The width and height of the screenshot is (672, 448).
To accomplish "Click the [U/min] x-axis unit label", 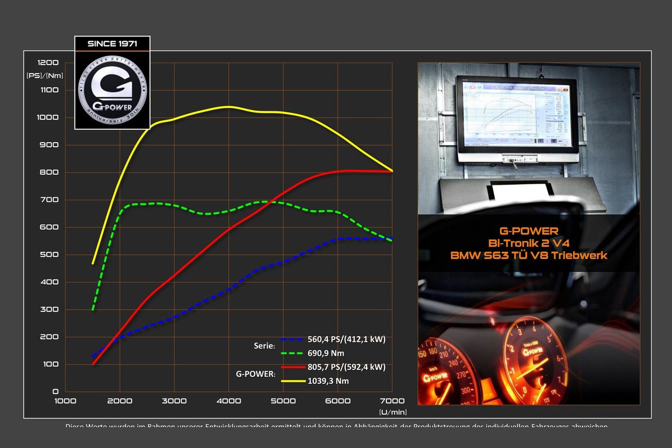I will click(393, 412).
